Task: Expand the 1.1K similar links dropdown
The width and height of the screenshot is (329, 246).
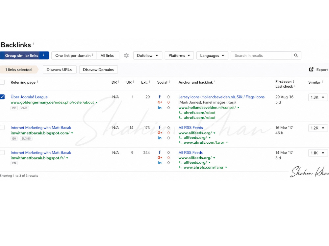Action: click(318, 153)
